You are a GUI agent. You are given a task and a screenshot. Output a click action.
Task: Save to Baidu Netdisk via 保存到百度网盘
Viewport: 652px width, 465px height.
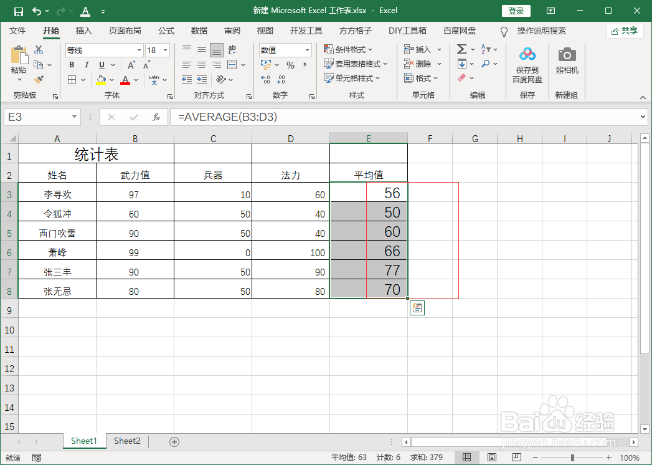[x=527, y=65]
